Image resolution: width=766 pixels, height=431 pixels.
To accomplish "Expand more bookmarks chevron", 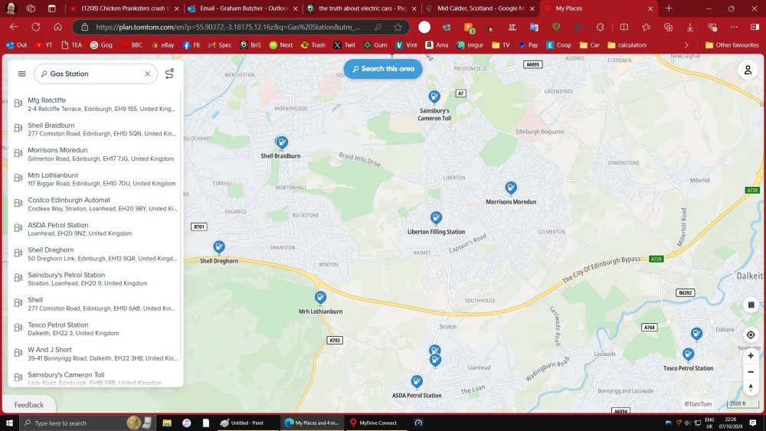I will point(686,45).
